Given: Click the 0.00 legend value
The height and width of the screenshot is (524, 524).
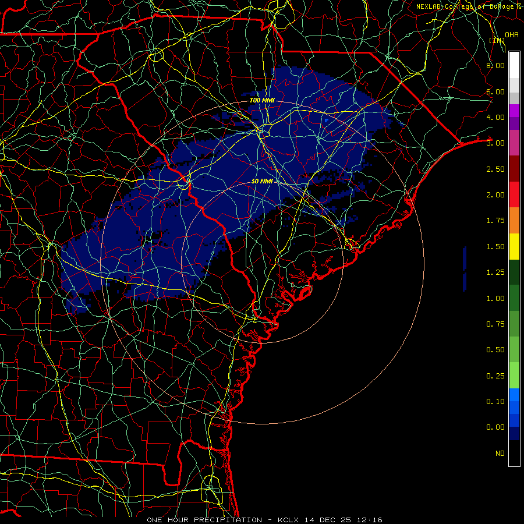Looking at the screenshot, I should coord(495,427).
